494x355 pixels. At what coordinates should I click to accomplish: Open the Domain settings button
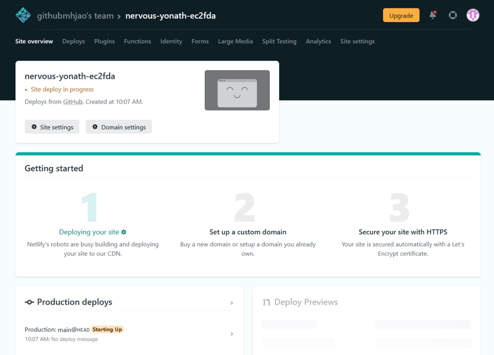click(x=119, y=127)
